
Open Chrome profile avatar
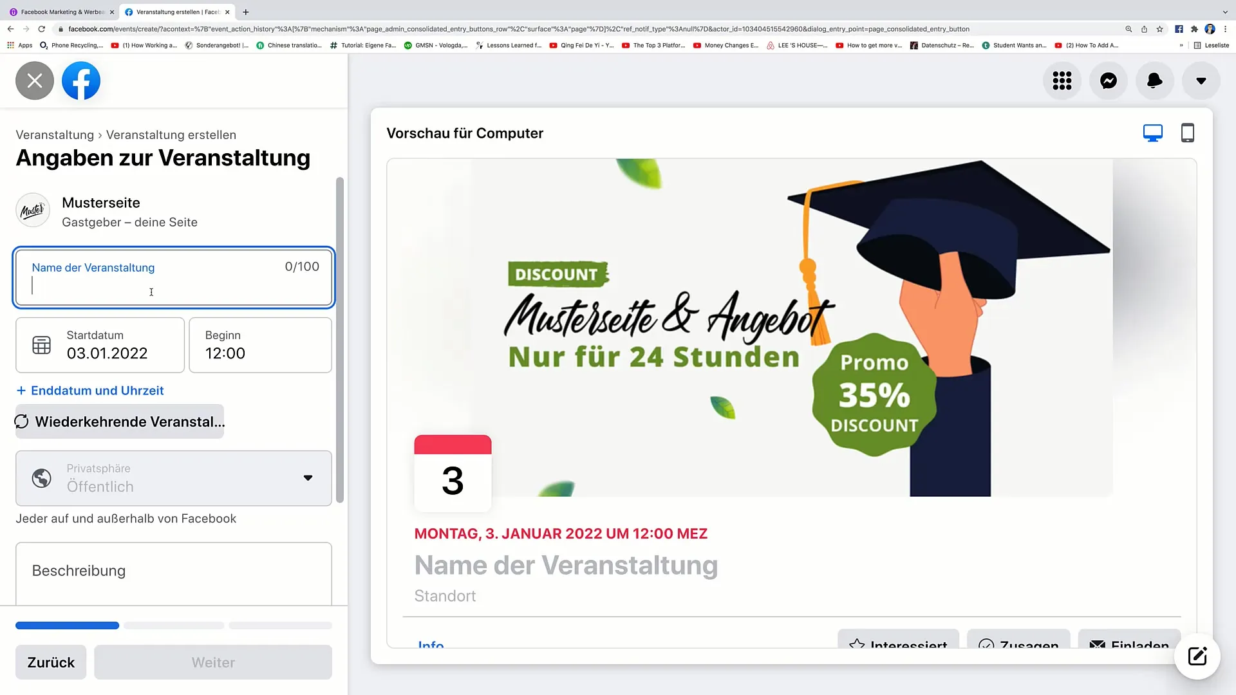[x=1210, y=29]
